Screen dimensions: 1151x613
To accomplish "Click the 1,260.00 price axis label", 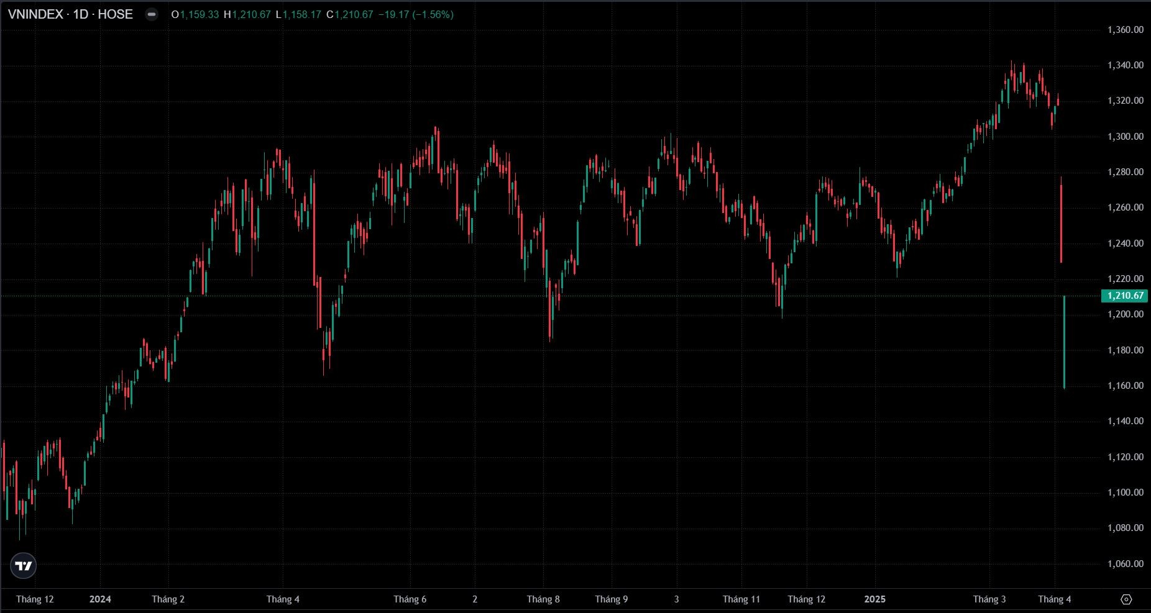I will (x=1126, y=207).
